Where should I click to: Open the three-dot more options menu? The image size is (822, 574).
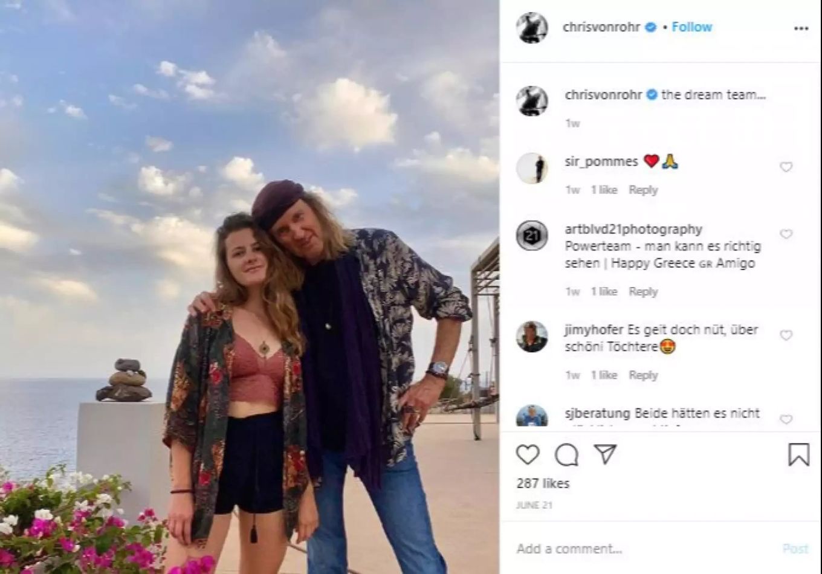point(801,28)
